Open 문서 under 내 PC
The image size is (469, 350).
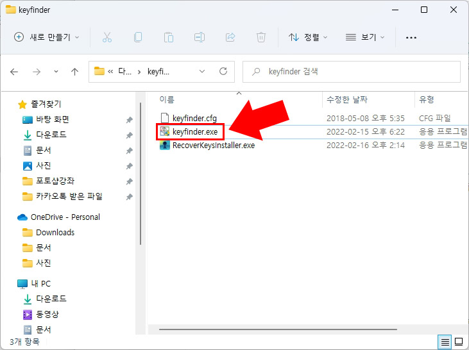click(44, 329)
